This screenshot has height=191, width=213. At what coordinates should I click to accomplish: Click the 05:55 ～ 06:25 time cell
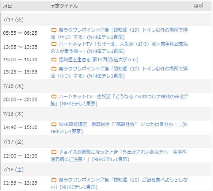tap(20, 33)
